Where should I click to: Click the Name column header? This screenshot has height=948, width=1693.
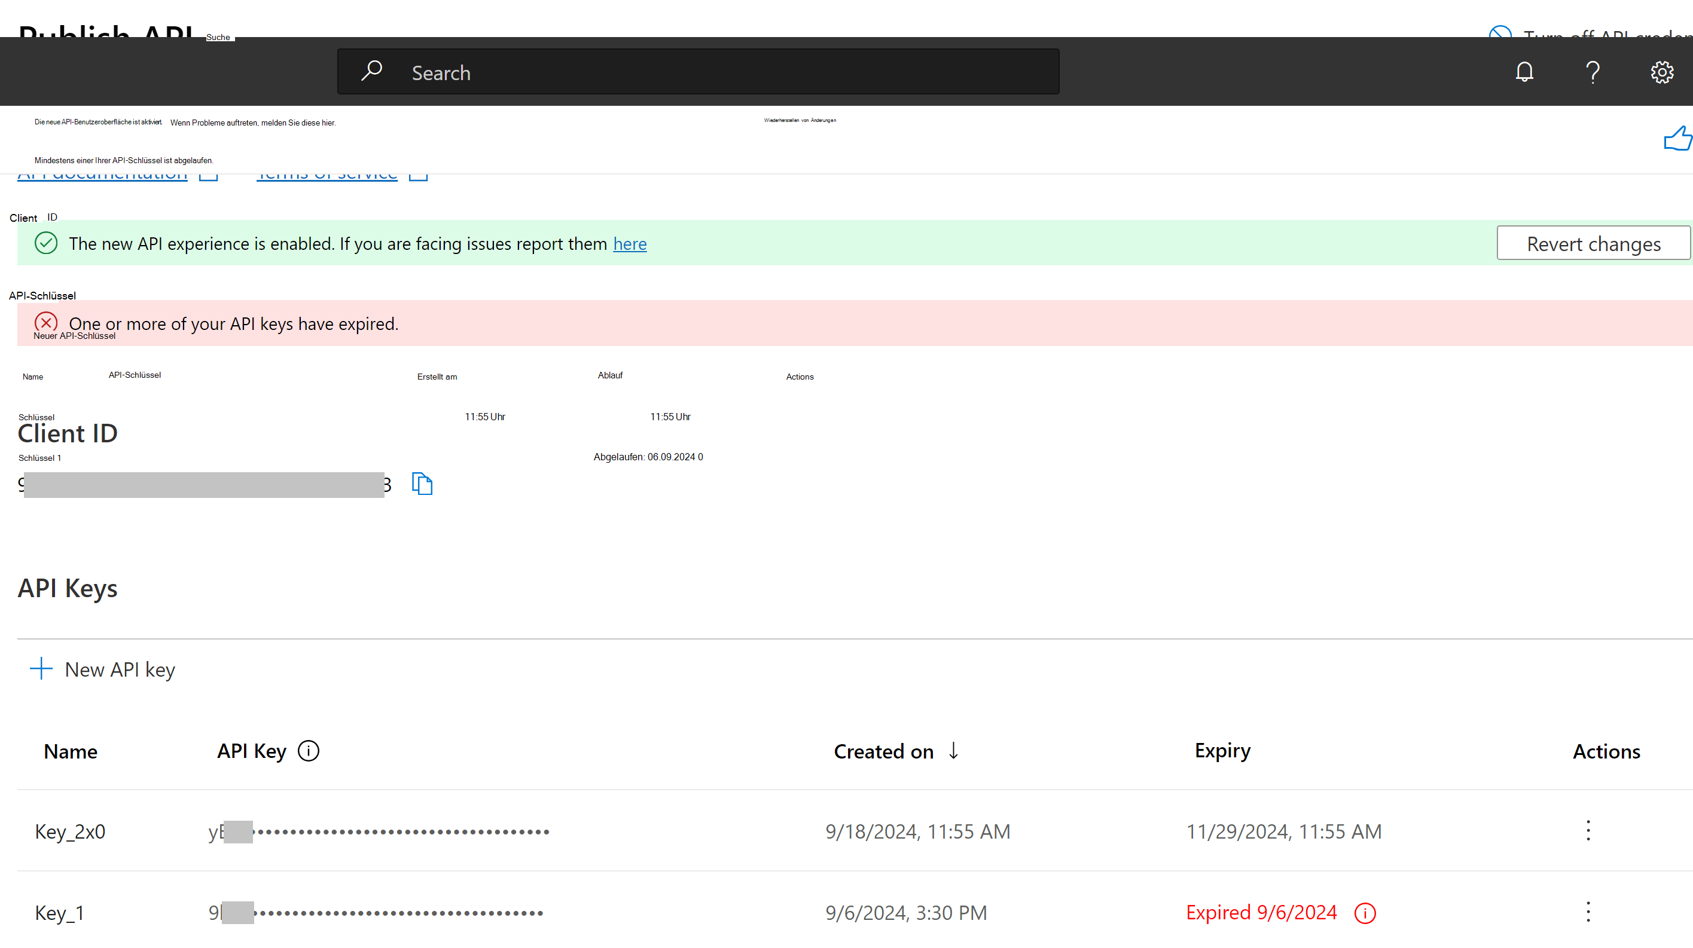[71, 751]
